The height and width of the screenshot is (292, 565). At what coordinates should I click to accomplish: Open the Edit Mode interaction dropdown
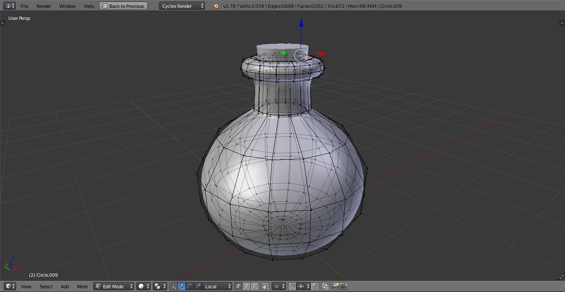pyautogui.click(x=114, y=286)
